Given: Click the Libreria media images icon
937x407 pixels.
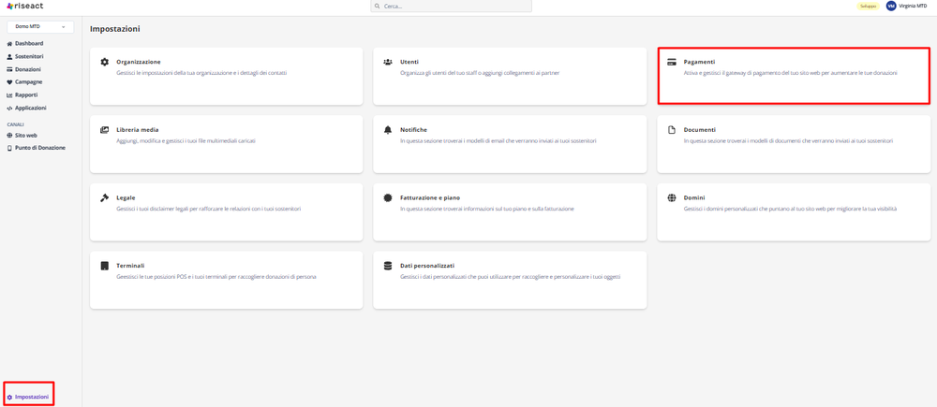Looking at the screenshot, I should click(x=105, y=130).
